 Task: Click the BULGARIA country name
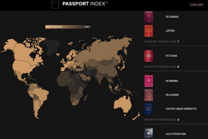point(172,95)
